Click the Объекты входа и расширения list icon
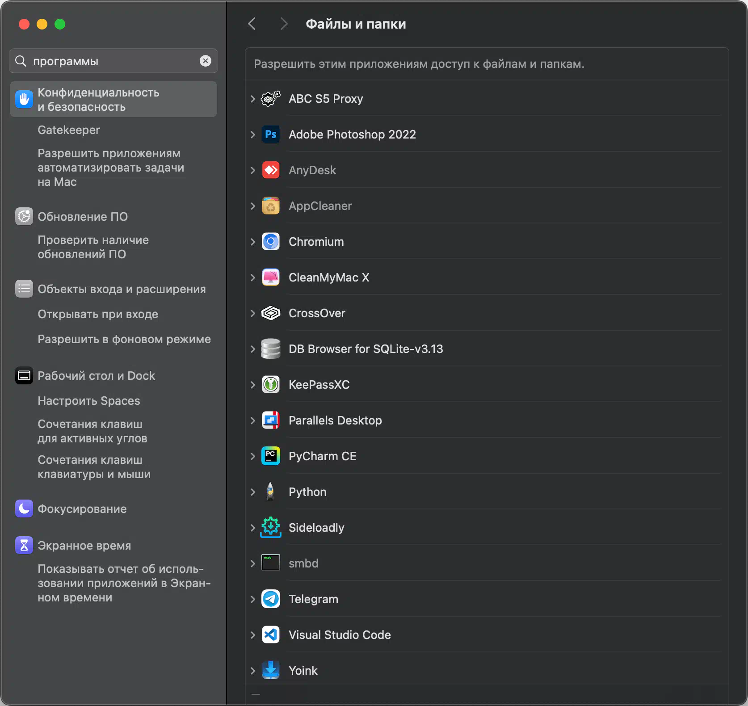Viewport: 748px width, 706px height. (24, 289)
